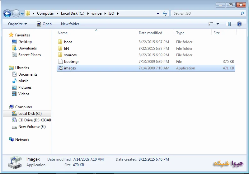Open Desktop in Favorites
The height and width of the screenshot is (174, 249).
(x=25, y=42)
